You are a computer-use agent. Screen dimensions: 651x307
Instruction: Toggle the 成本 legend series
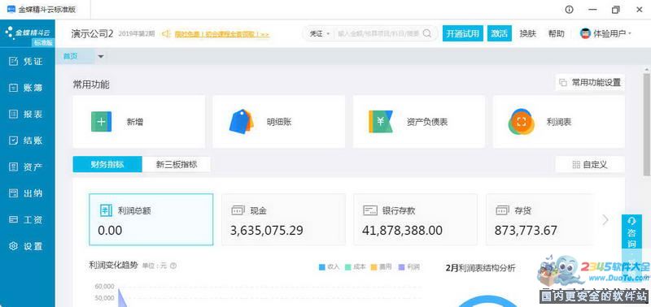[355, 267]
